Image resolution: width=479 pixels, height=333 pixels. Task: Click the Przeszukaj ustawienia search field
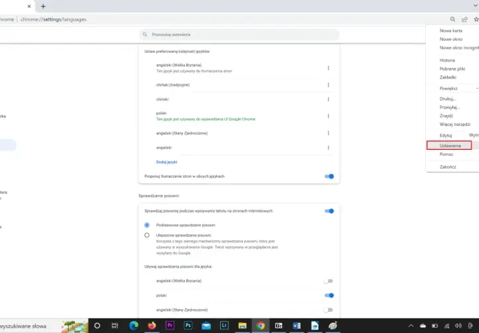(x=239, y=35)
